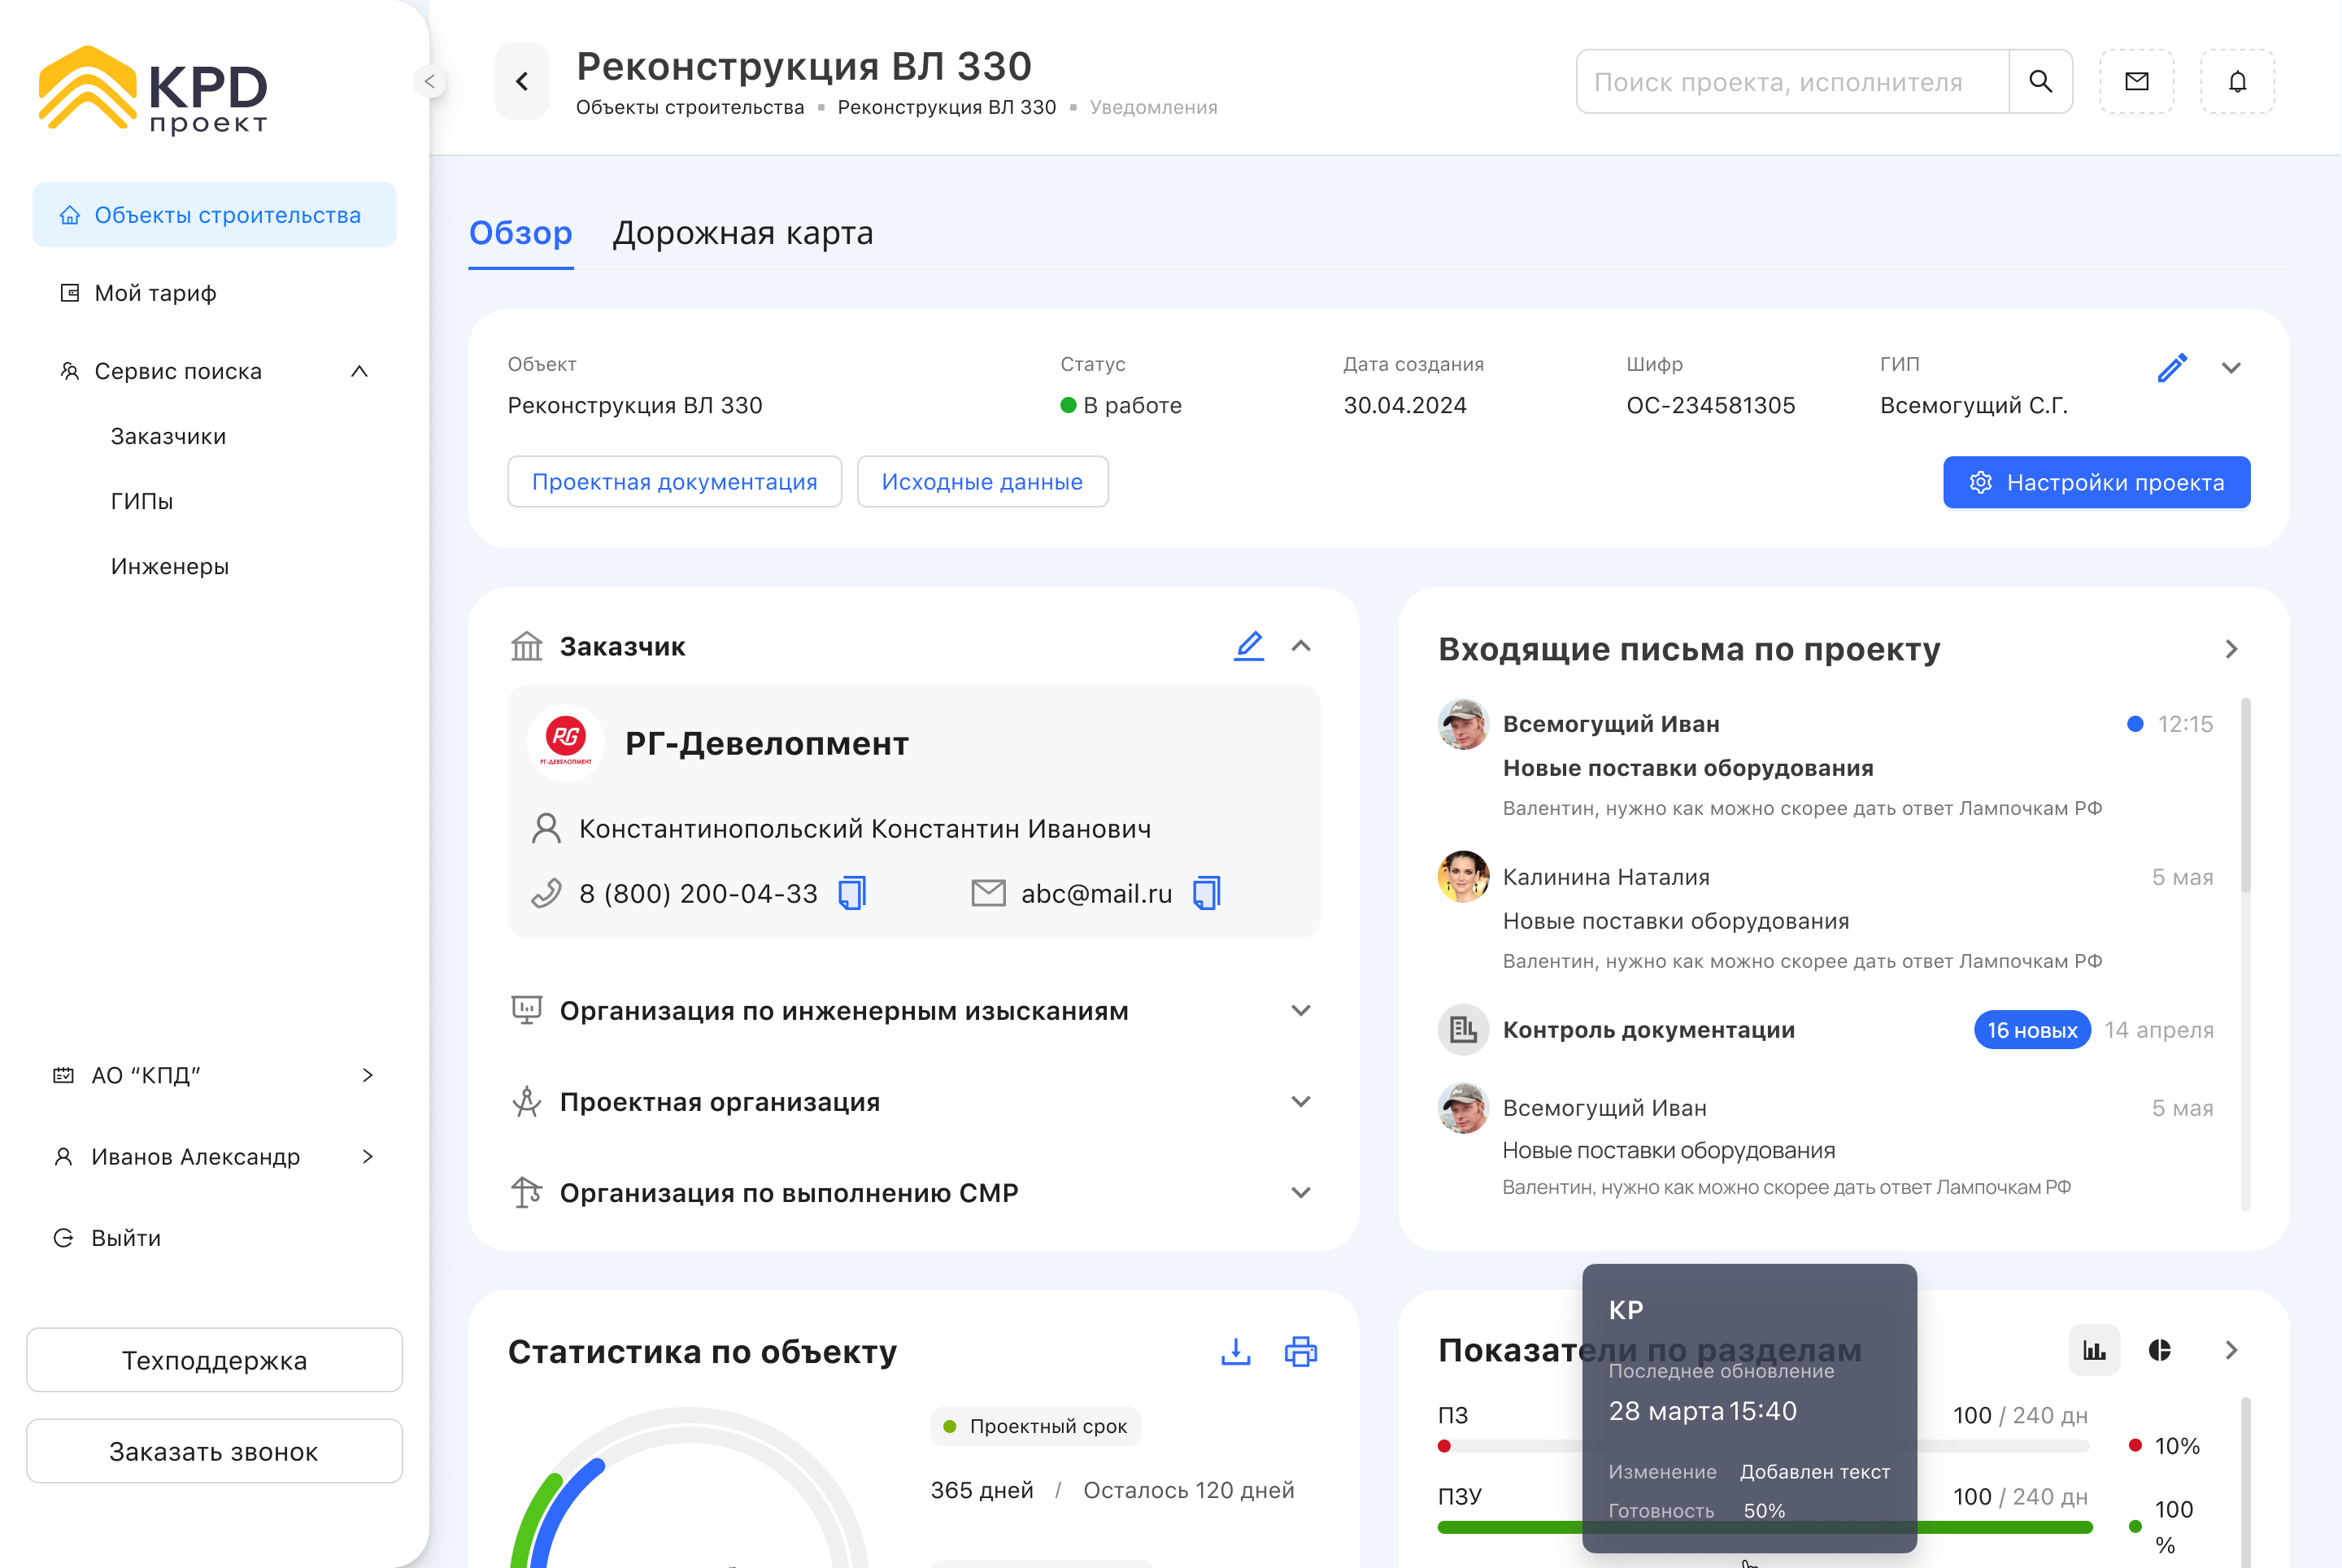Download the object statistics
Screen dimensions: 2342x1568
click(1236, 1352)
